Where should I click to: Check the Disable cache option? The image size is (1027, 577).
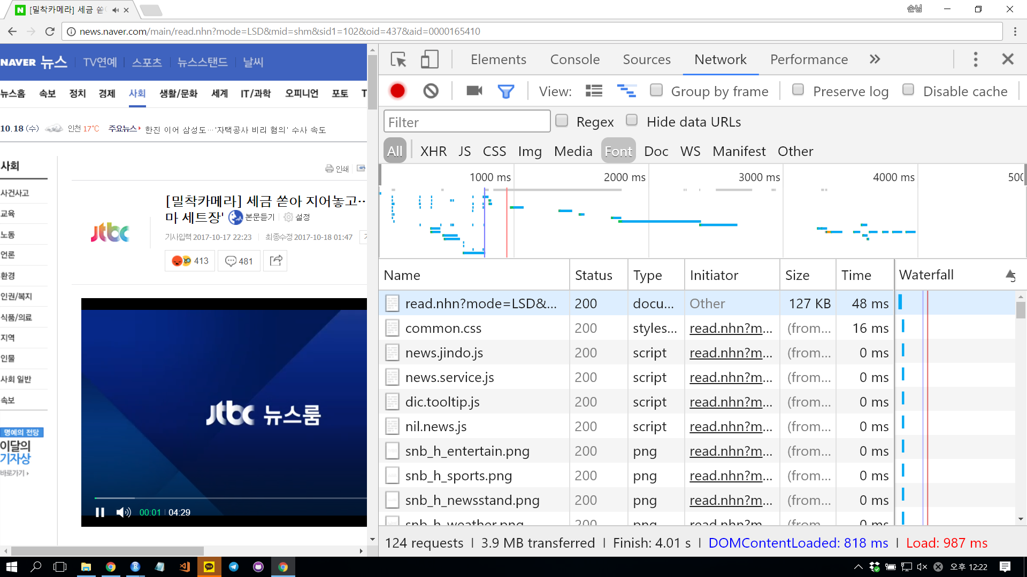[x=908, y=90]
